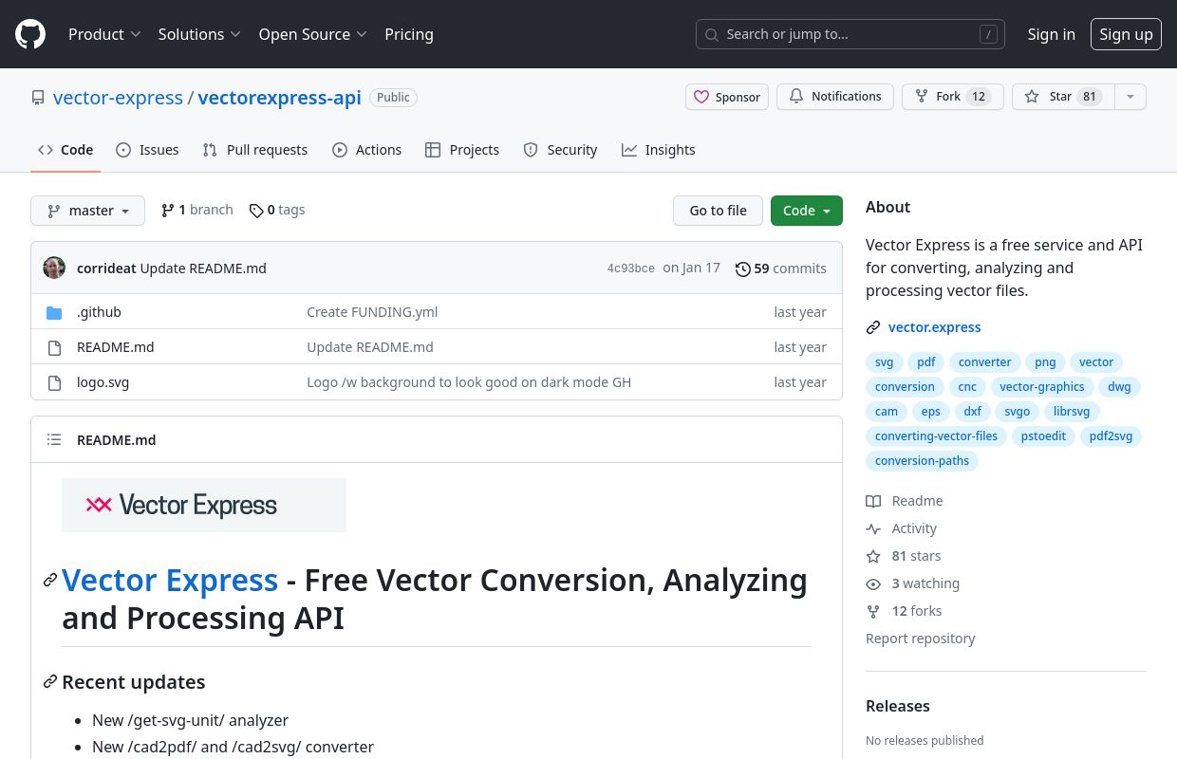Switch to the Security tab
The width and height of the screenshot is (1177, 759).
click(x=560, y=150)
